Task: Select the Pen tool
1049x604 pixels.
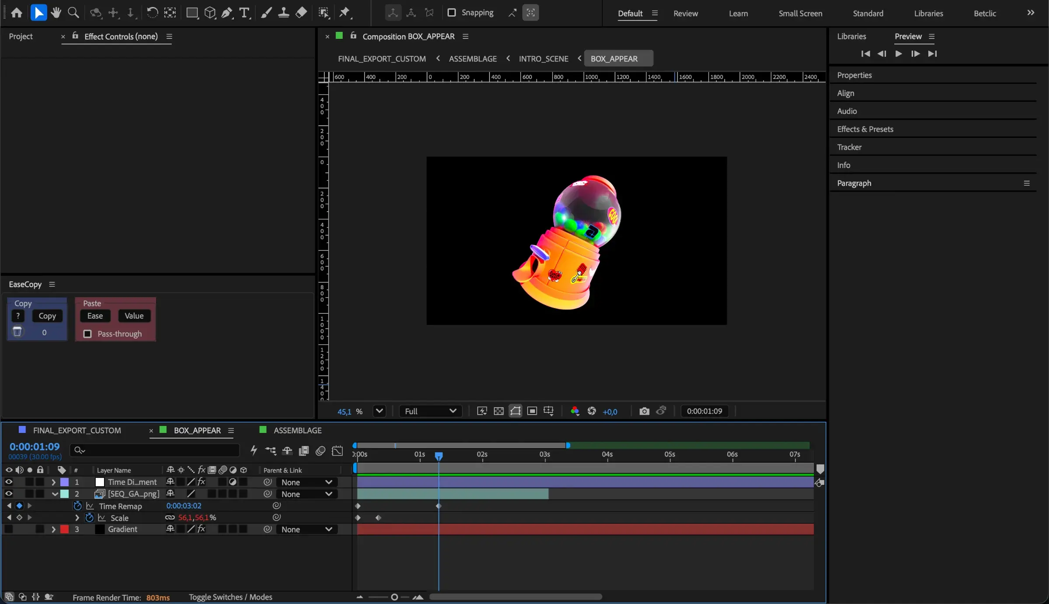Action: pyautogui.click(x=227, y=13)
